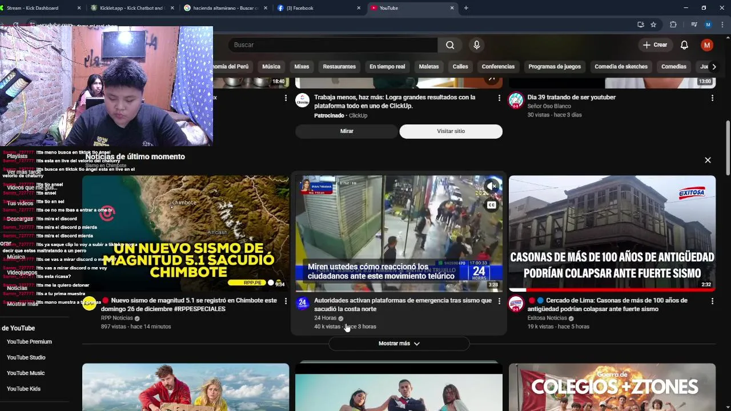731x411 pixels.
Task: Open the Chrome three-dot menu
Action: click(x=722, y=25)
